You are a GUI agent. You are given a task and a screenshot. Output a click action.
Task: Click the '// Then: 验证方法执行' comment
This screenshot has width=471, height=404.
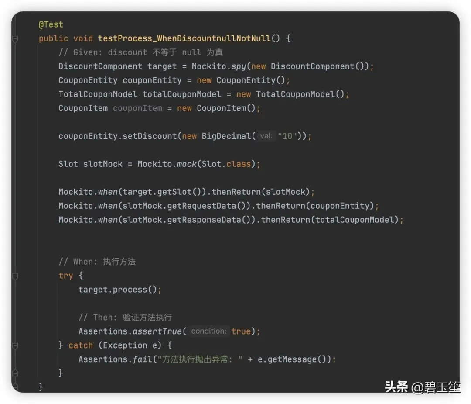(125, 318)
